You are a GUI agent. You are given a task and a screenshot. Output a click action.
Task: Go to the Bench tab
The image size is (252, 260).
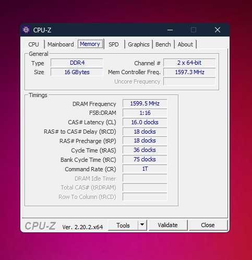pos(163,44)
